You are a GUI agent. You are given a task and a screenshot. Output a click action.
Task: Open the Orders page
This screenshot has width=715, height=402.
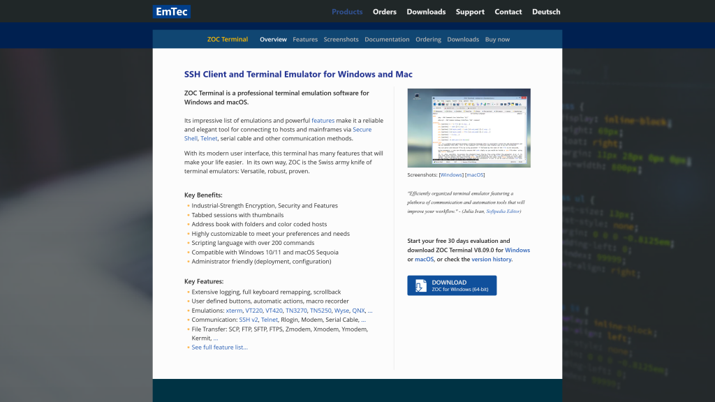385,12
